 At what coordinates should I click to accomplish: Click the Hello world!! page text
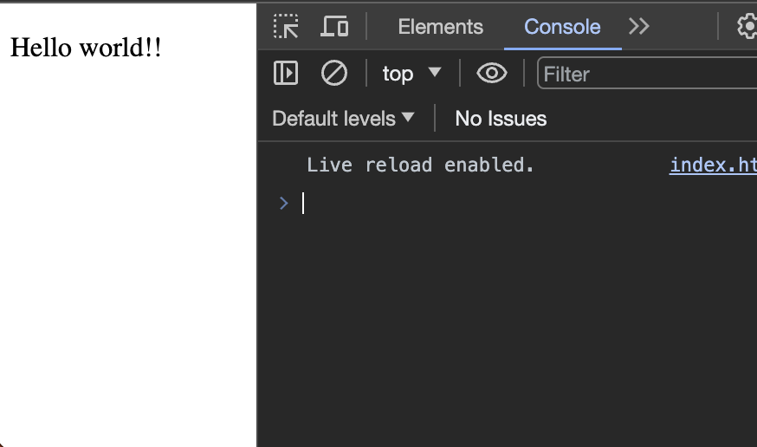[86, 47]
